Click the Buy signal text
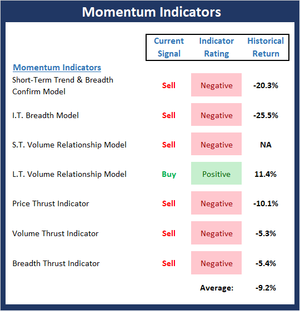Image resolution: width=300 pixels, height=311 pixels. (169, 175)
